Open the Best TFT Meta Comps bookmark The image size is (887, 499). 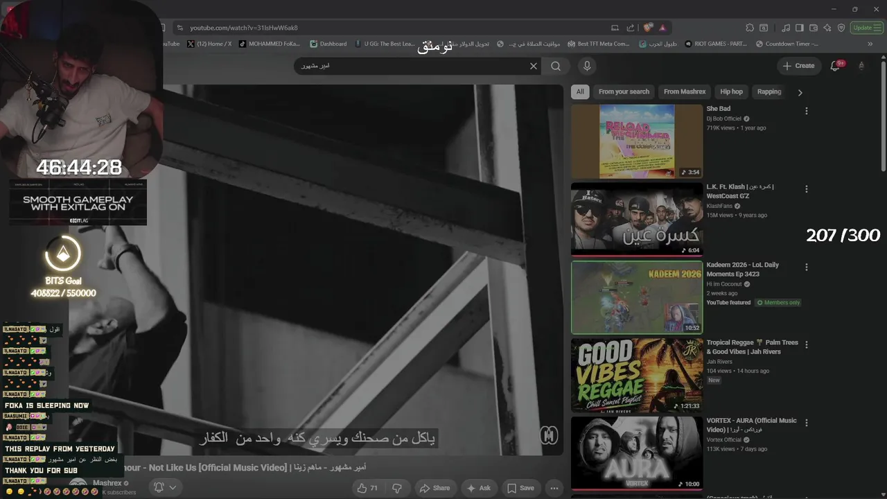pyautogui.click(x=599, y=44)
